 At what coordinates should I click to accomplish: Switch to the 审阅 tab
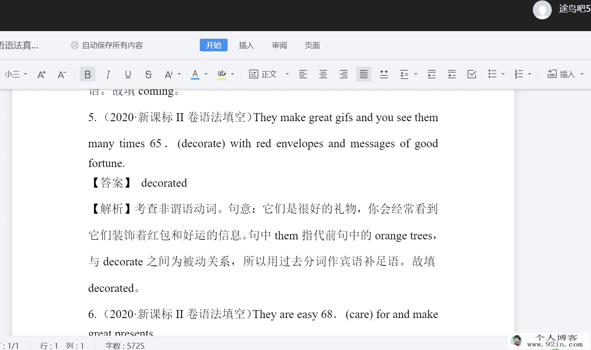pos(279,45)
